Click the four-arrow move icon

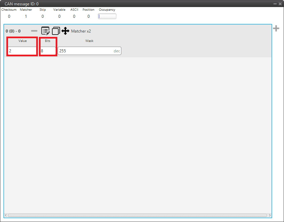[65, 31]
